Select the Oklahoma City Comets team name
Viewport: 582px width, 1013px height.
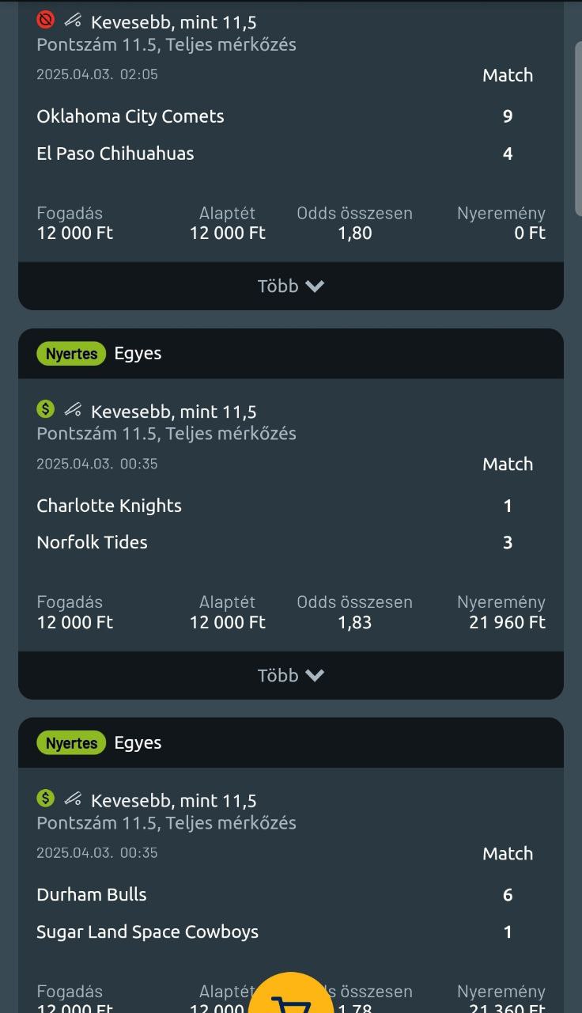(130, 116)
